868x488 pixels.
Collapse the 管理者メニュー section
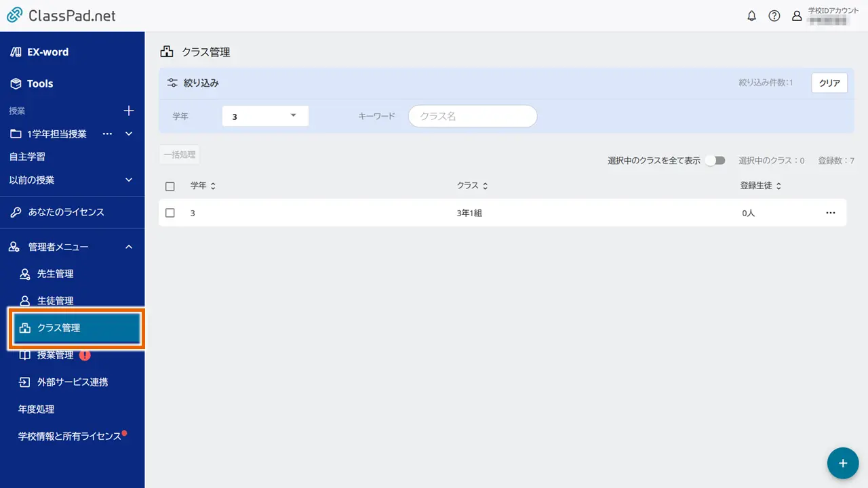coord(129,247)
